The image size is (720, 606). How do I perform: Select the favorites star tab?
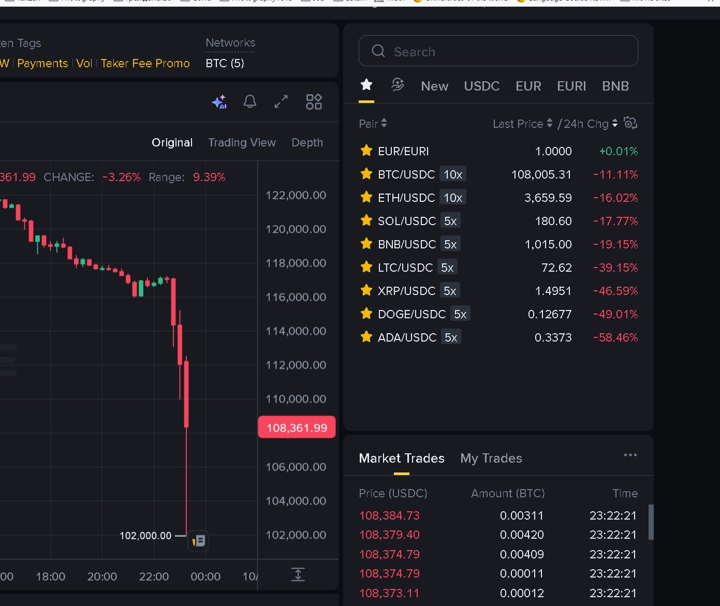point(366,85)
